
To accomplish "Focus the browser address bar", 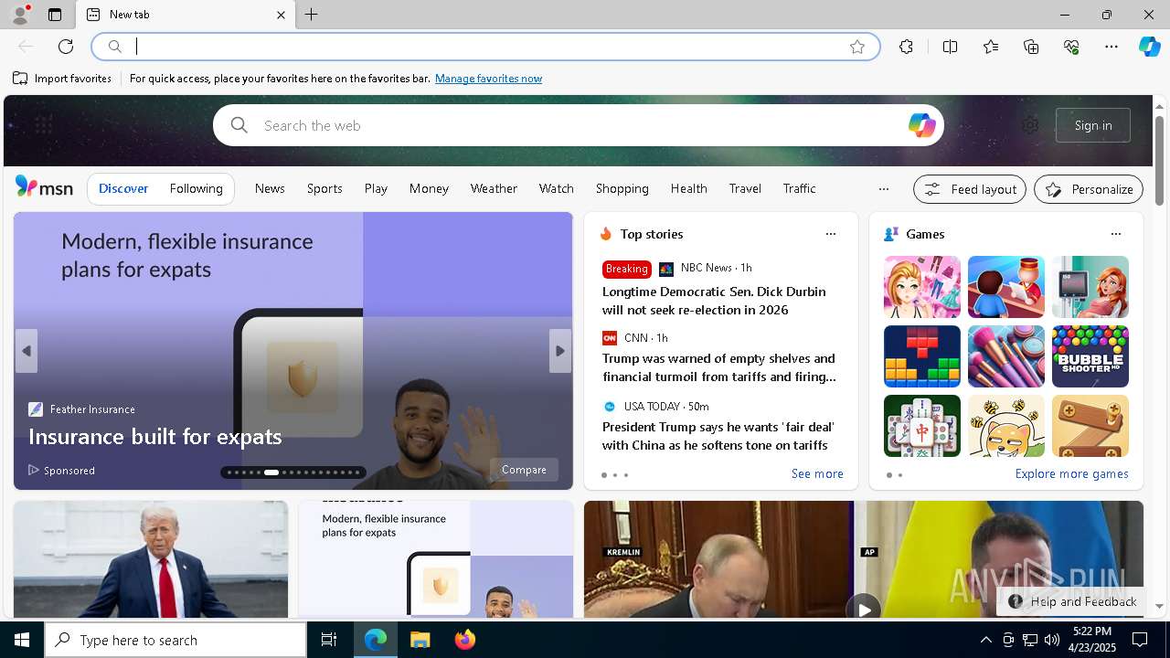I will (484, 47).
